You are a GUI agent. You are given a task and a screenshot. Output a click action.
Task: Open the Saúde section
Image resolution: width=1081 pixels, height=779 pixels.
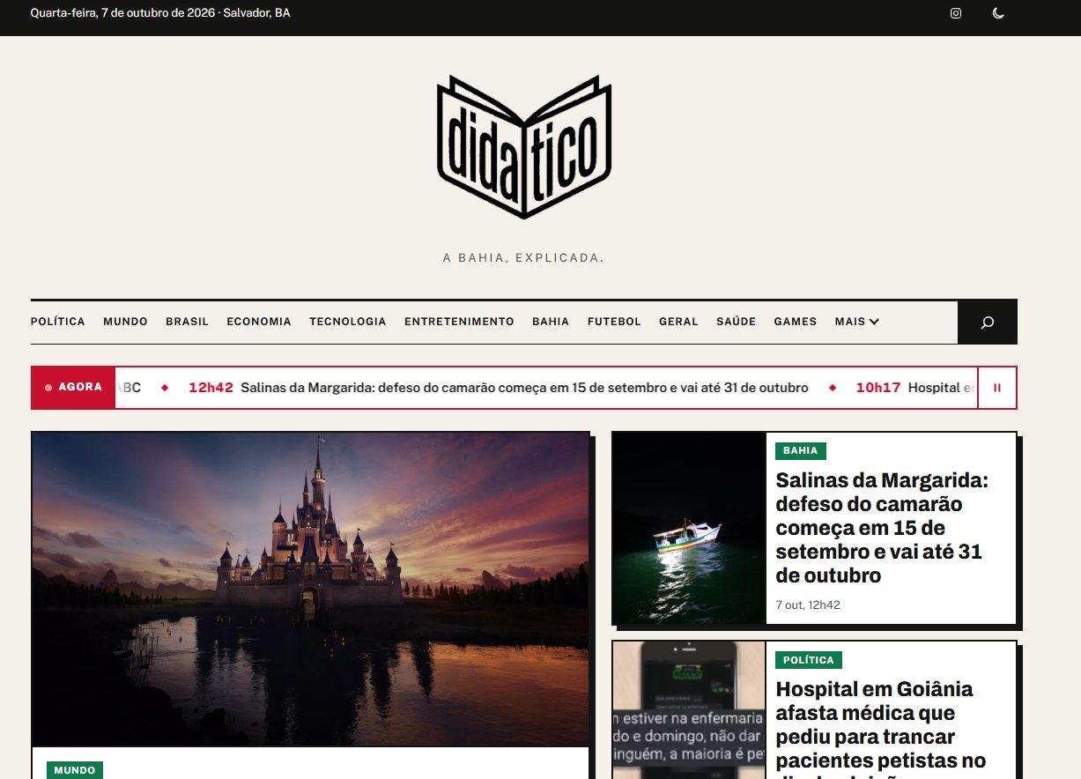pyautogui.click(x=737, y=322)
